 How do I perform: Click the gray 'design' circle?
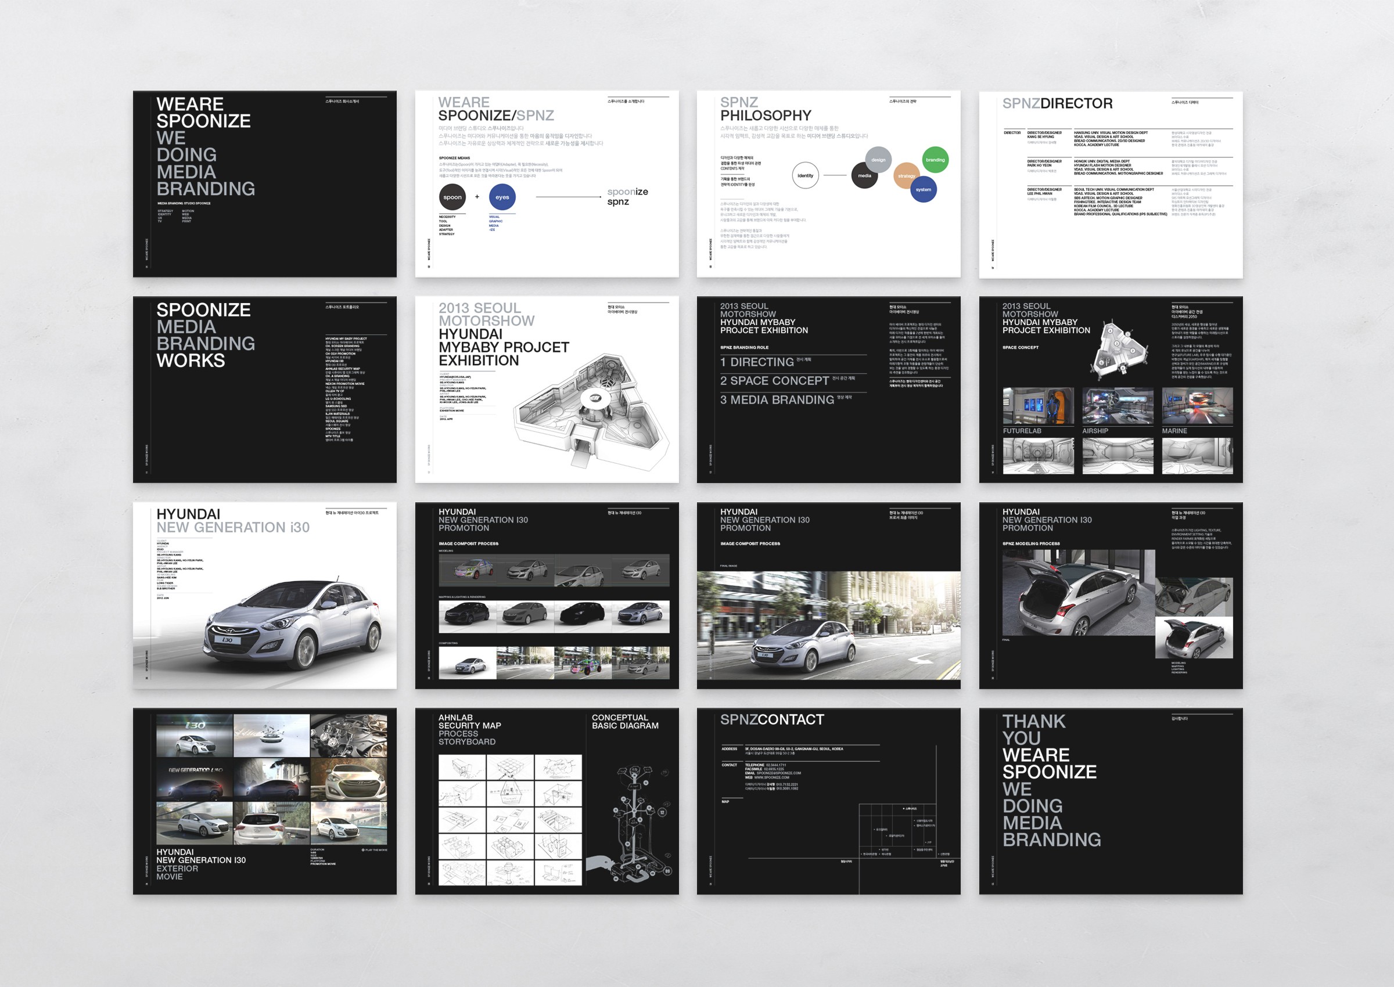[x=878, y=159]
